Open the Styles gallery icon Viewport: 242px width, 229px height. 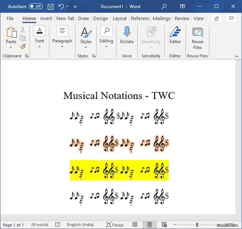86,32
